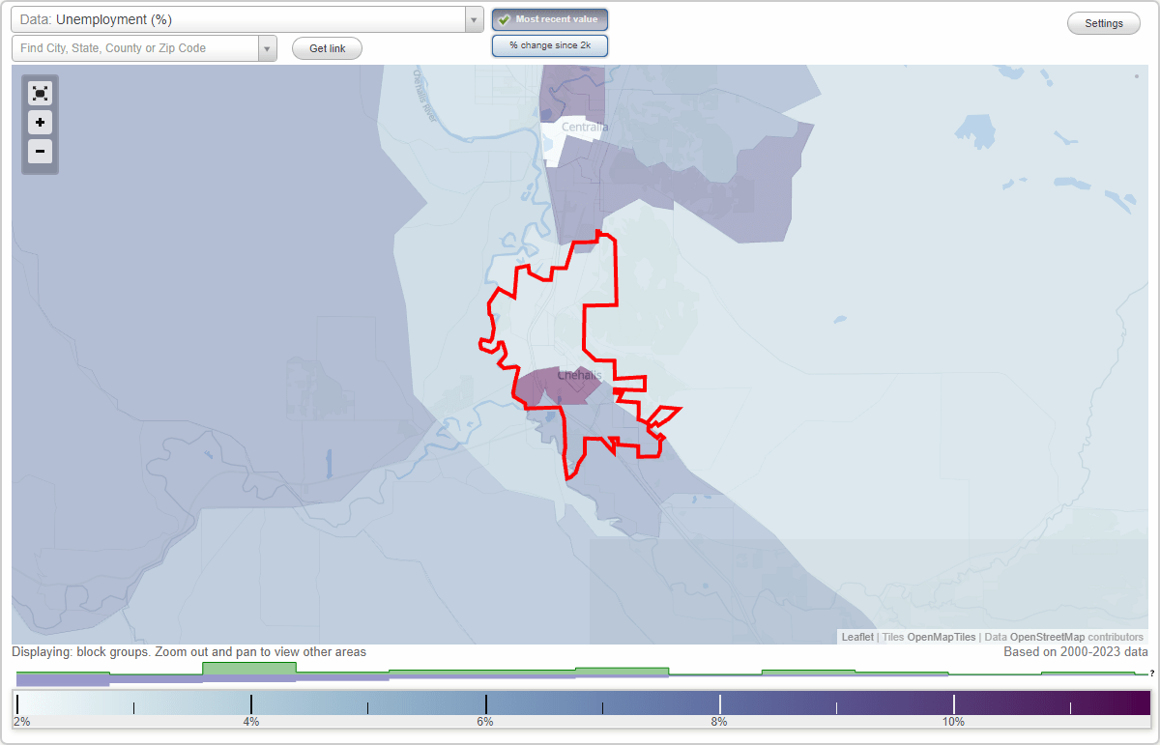The height and width of the screenshot is (745, 1160).
Task: Zoom in using the plus icon
Action: coord(40,123)
